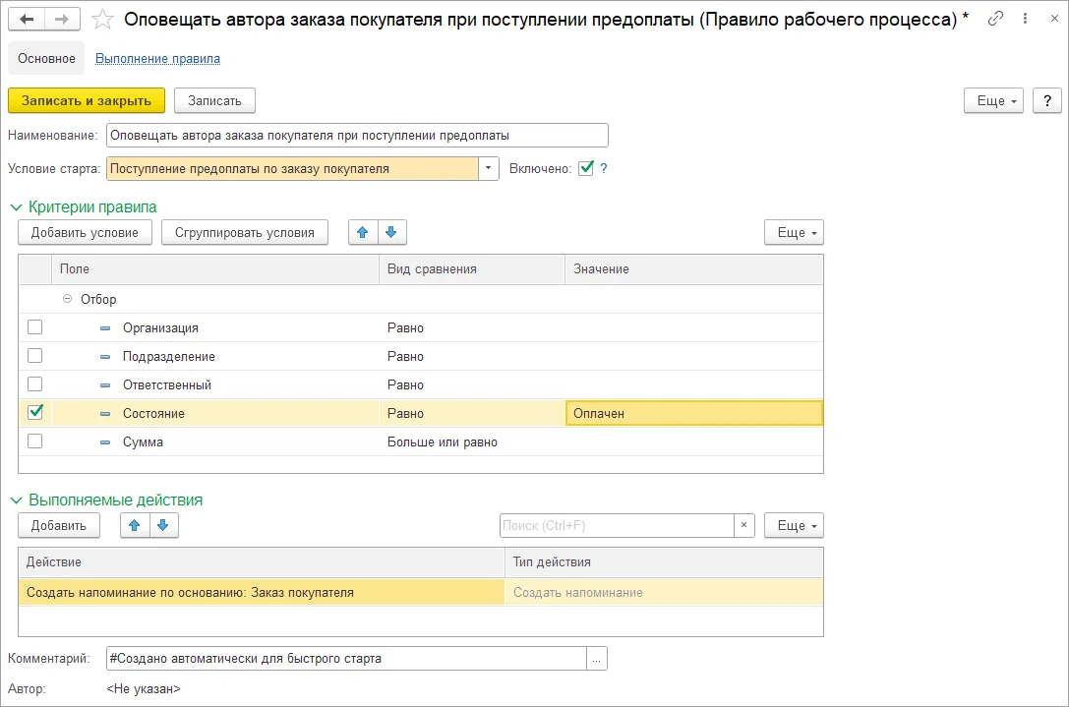Select Создать напоминание по основанию action row
Image resolution: width=1069 pixels, height=707 pixels.
tap(262, 593)
